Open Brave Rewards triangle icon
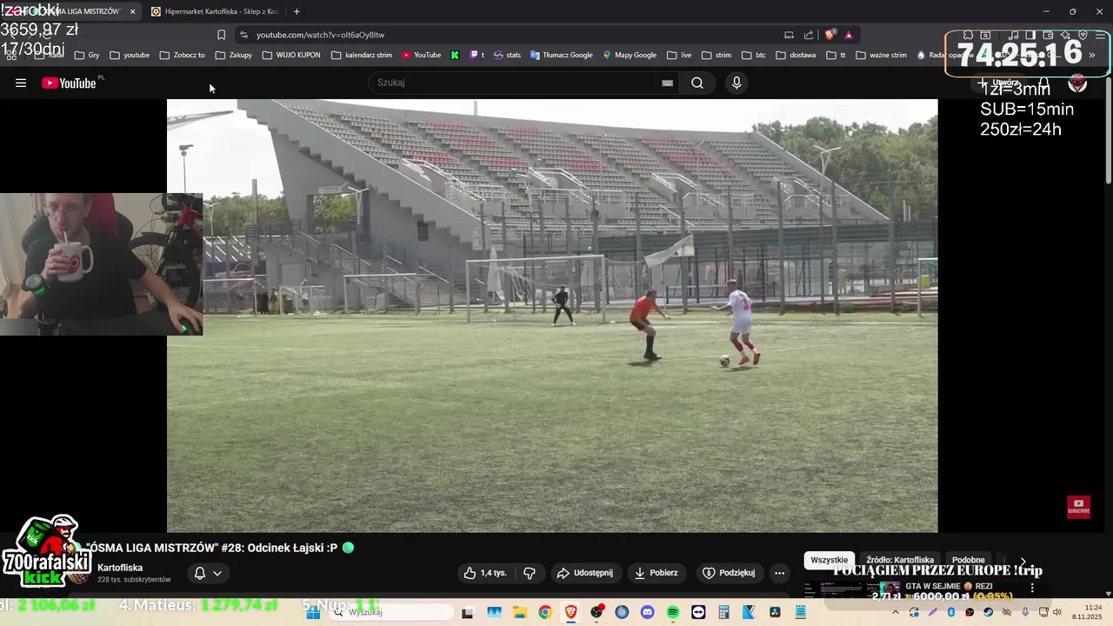Screen dimensions: 1113x626 click(x=849, y=35)
